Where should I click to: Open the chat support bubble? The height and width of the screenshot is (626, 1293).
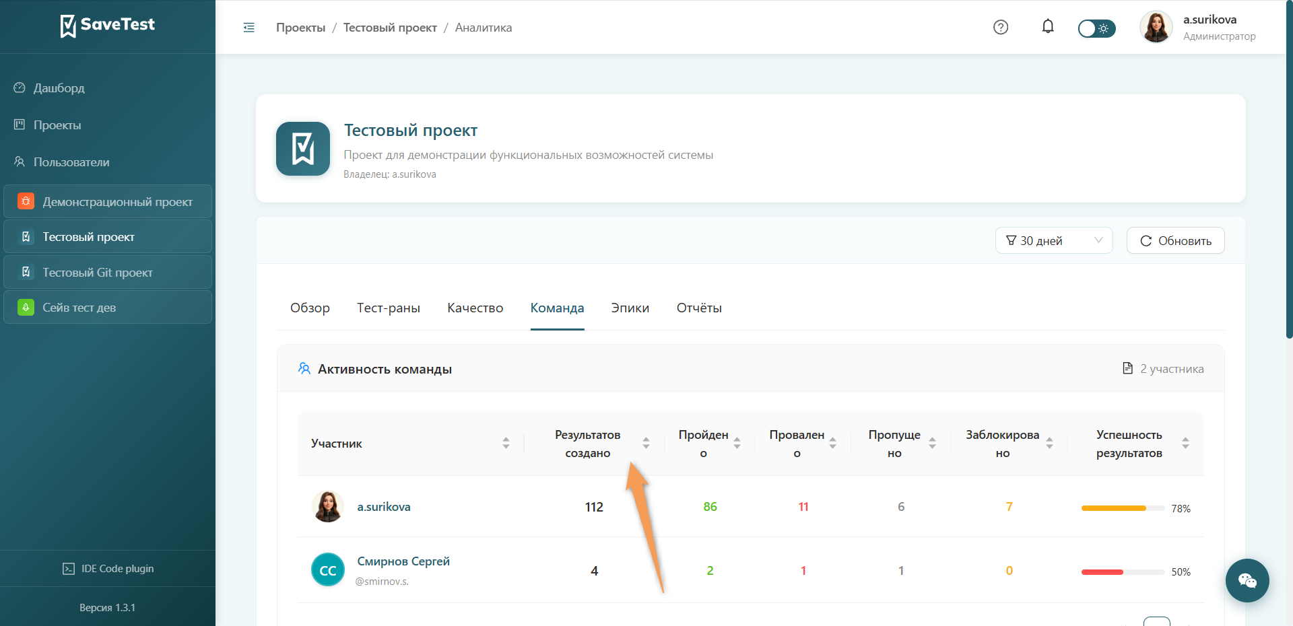(x=1247, y=580)
